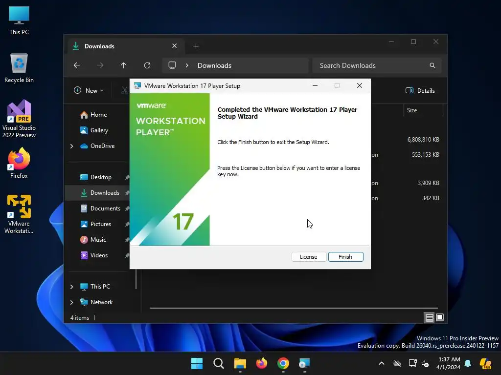Close the VMware Workstation 17 Player Setup dialog
This screenshot has width=501, height=375.
tap(360, 85)
